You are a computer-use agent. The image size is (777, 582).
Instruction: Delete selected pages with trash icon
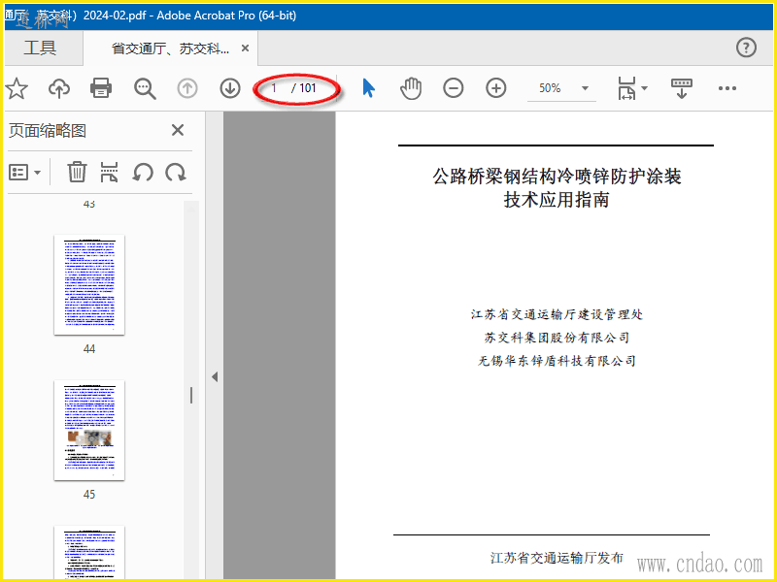point(77,173)
